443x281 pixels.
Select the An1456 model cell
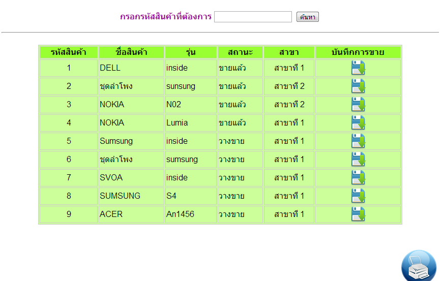pyautogui.click(x=191, y=214)
